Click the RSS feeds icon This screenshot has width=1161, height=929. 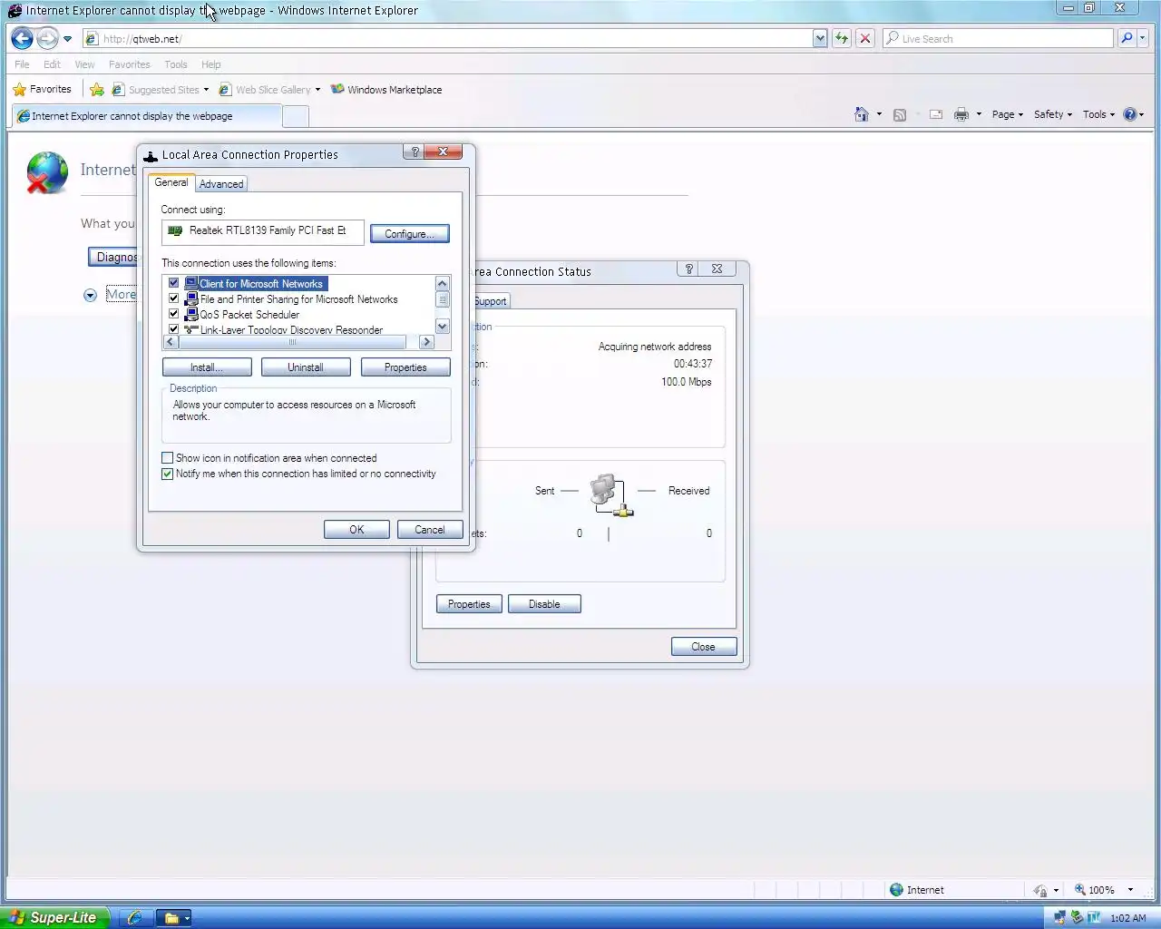coord(900,114)
